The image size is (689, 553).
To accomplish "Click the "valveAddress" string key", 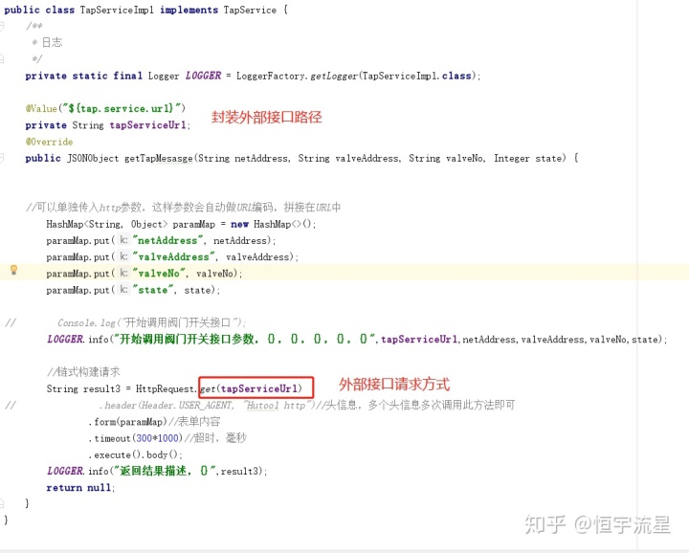I will click(174, 257).
